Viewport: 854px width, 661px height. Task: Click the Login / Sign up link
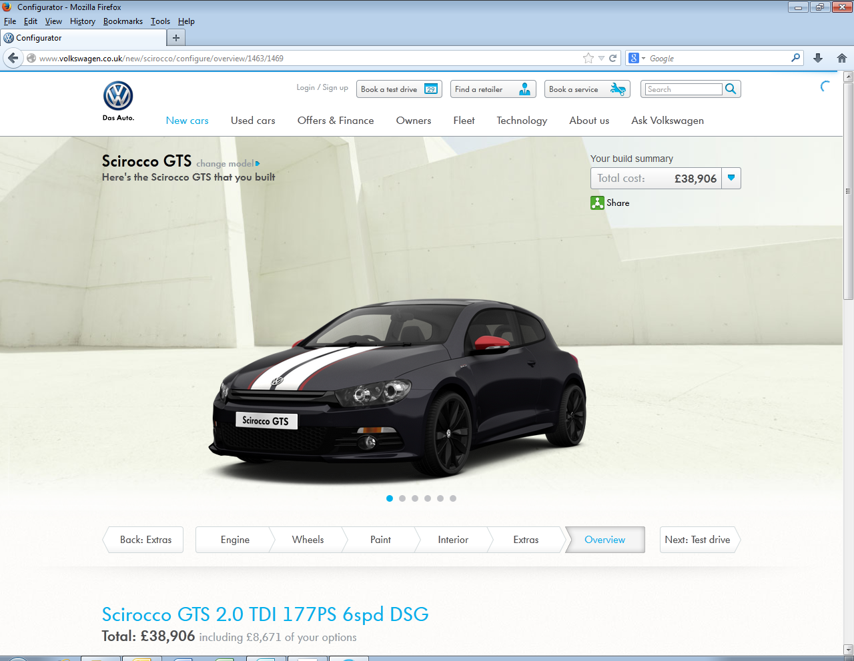click(x=322, y=87)
